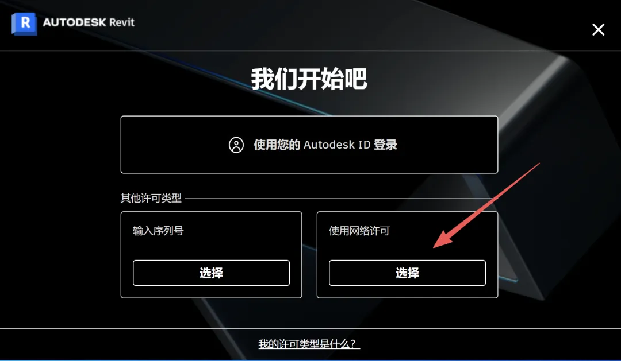Image resolution: width=621 pixels, height=361 pixels.
Task: Sign in using 使用您的 Autodesk ID 登录
Action: pos(309,145)
